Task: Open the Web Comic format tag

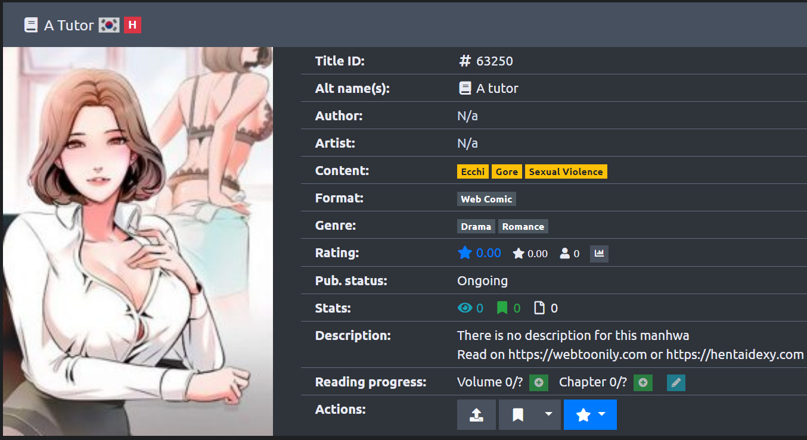Action: 486,199
